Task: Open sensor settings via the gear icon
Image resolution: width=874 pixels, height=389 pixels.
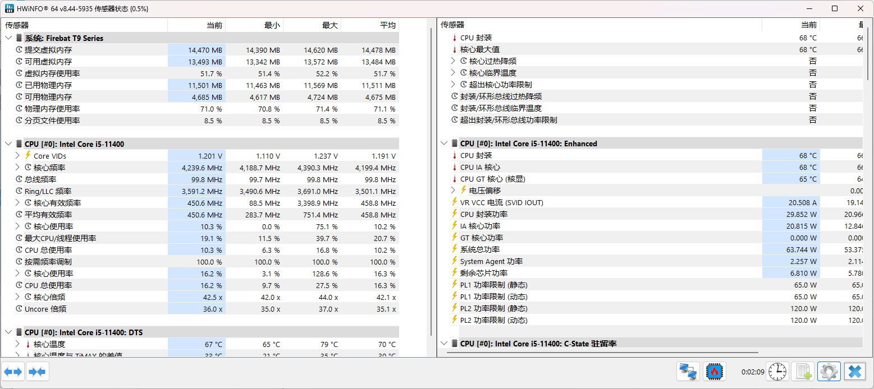Action: tap(829, 372)
